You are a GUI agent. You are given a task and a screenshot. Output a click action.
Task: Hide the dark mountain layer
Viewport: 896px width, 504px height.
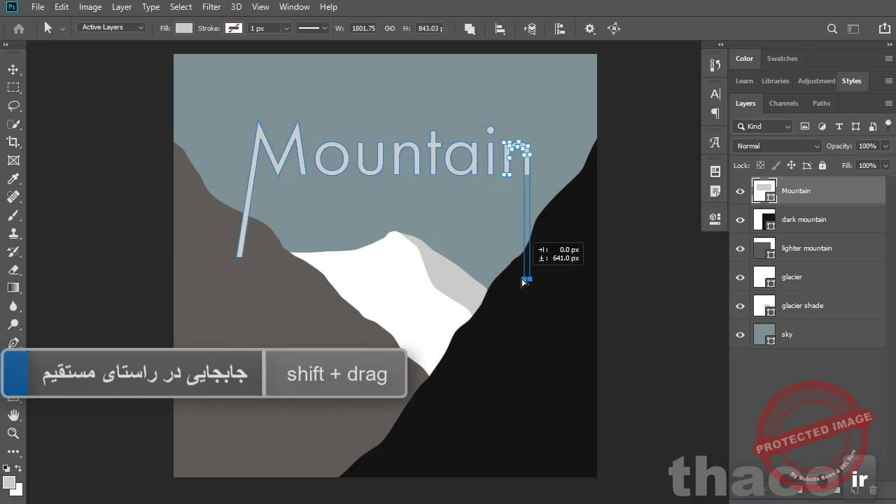point(740,219)
